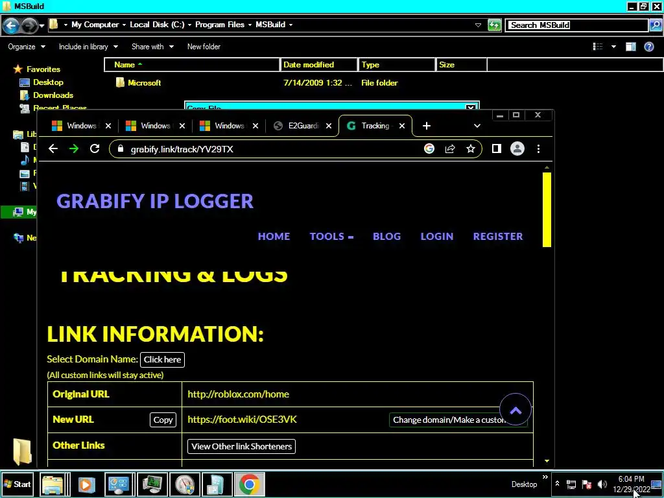Open LOGIN page on Grabify
Screen dimensions: 664x498
click(x=436, y=236)
